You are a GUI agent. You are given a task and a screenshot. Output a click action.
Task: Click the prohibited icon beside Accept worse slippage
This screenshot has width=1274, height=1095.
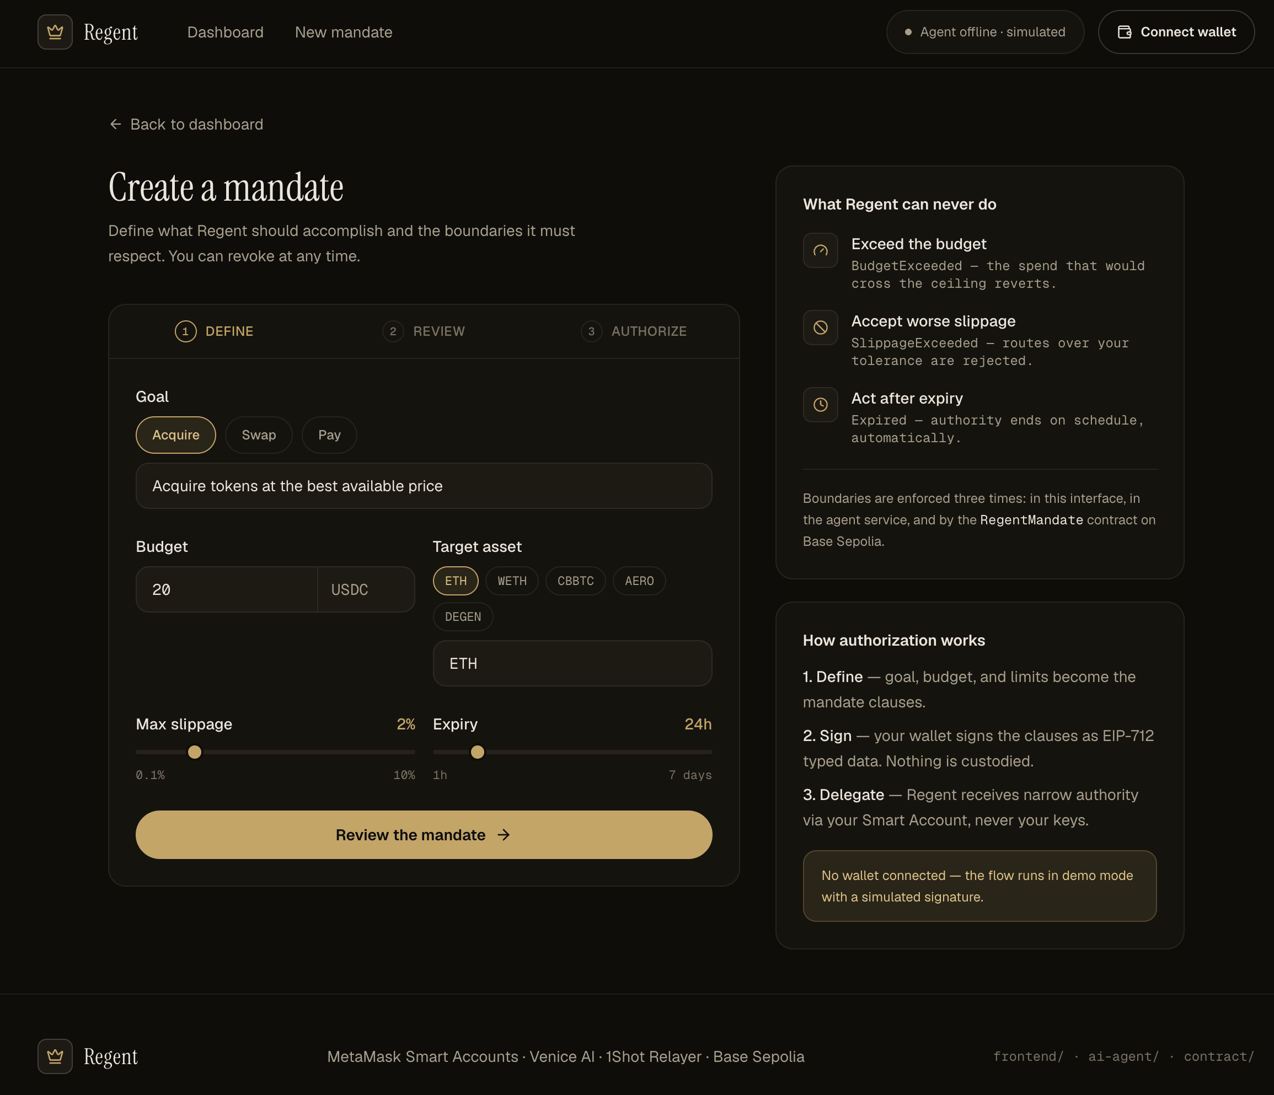pos(820,328)
